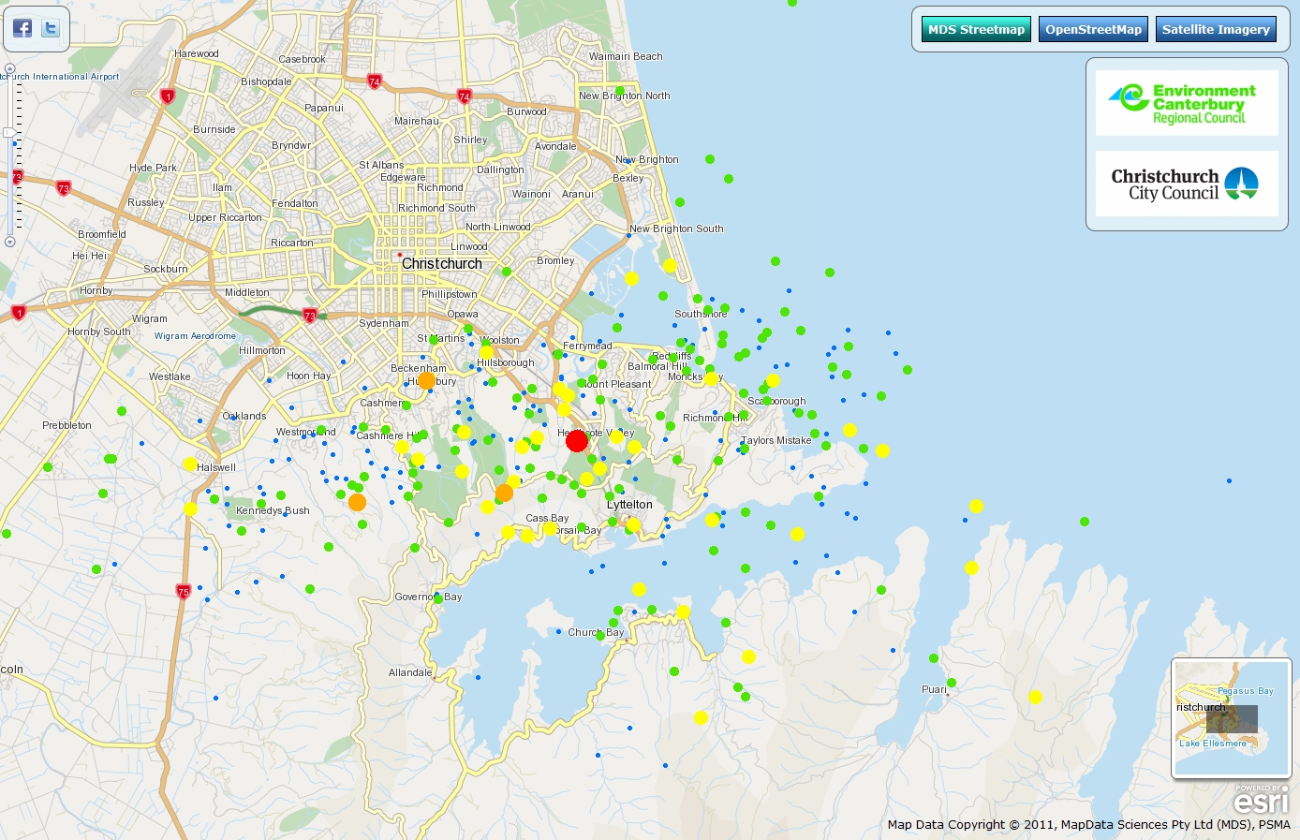The width and height of the screenshot is (1300, 840).
Task: Switch to OpenStreetMap basemap
Action: tap(1093, 30)
